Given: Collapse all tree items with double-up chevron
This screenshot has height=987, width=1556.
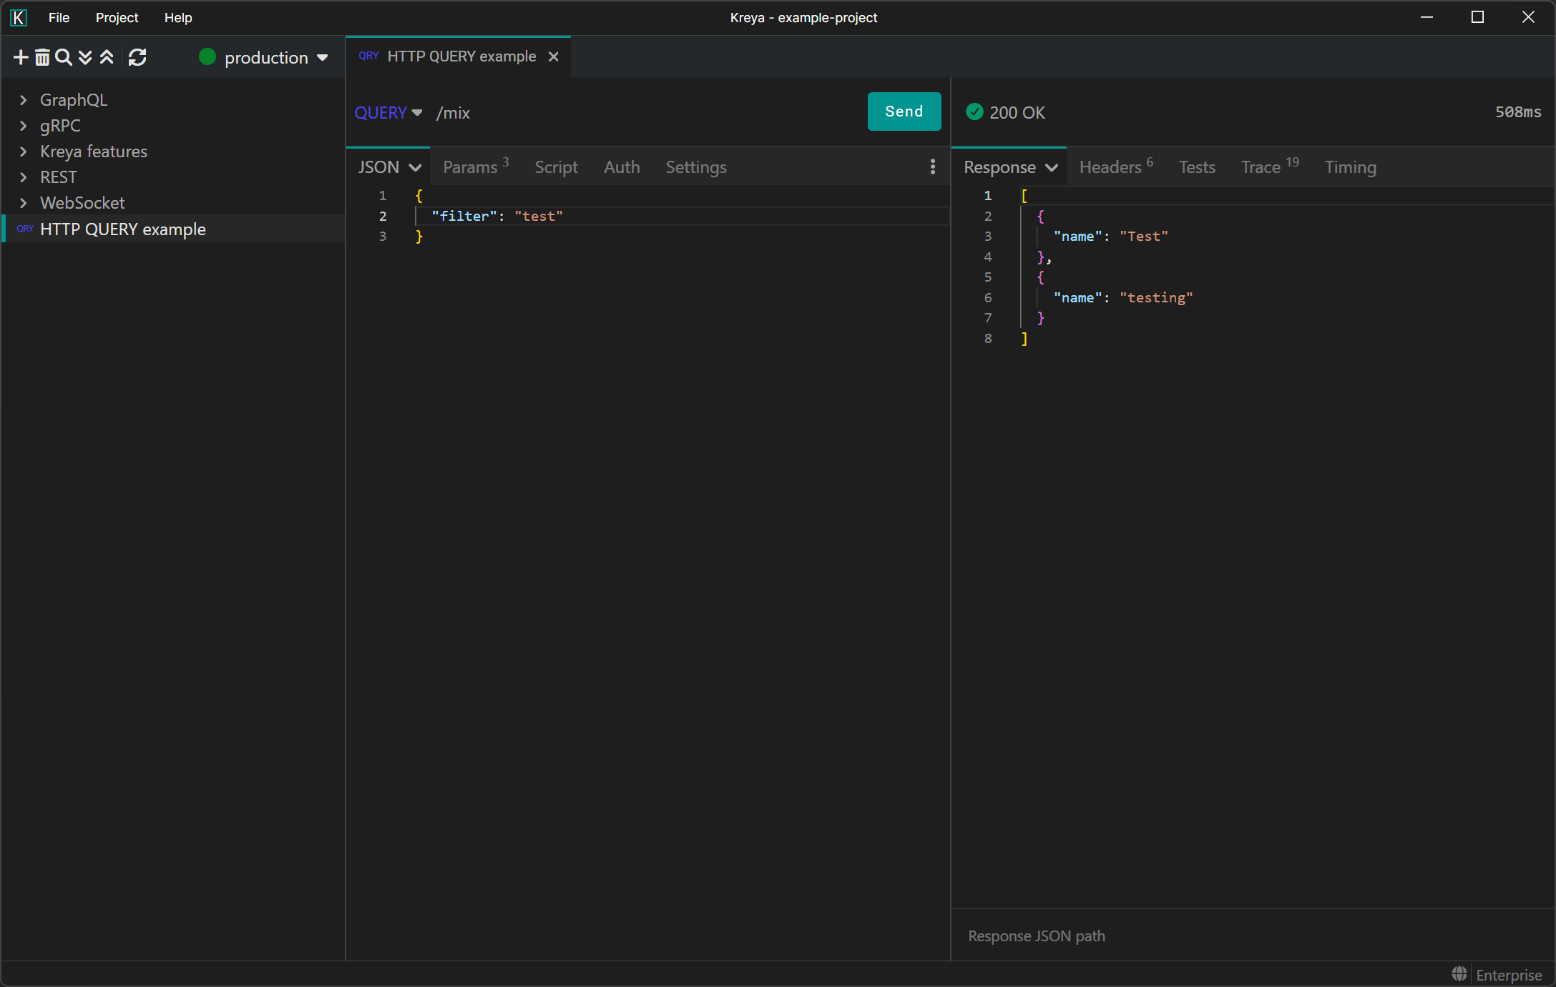Looking at the screenshot, I should click(107, 57).
